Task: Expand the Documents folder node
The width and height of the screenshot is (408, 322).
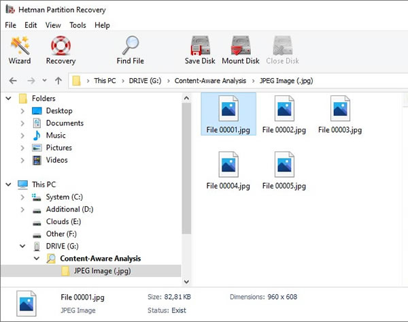Action: point(22,123)
